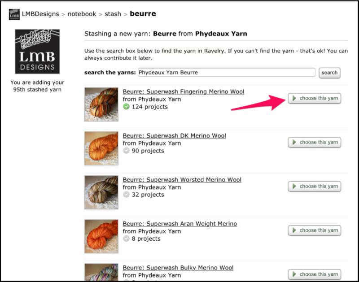Click the Superwash Aran Weight yarn thumbnail
Image resolution: width=359 pixels, height=282 pixels.
tap(101, 236)
